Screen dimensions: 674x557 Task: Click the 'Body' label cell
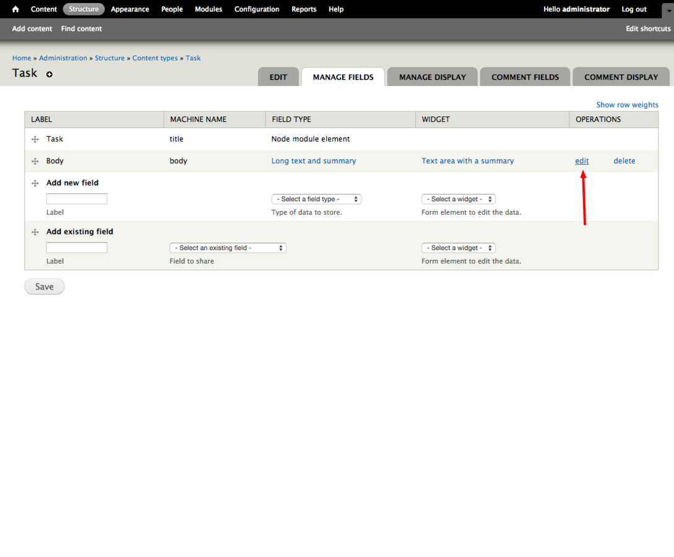tap(55, 161)
